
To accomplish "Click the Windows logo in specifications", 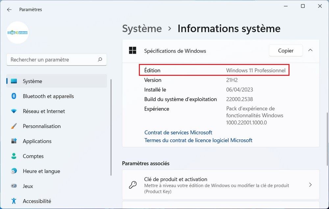I will [x=133, y=51].
